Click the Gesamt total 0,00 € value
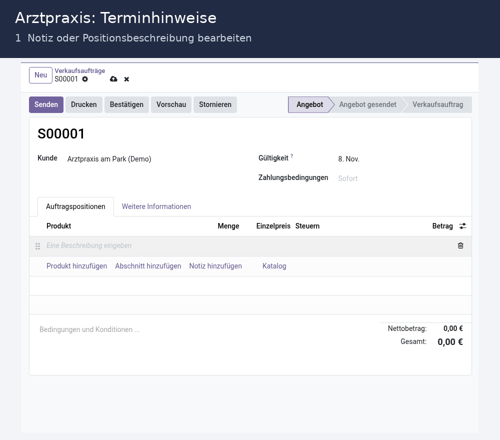Viewport: 500px width, 440px height. click(x=450, y=342)
